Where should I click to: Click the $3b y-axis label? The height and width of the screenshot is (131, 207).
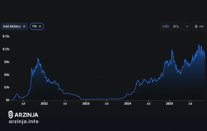6,87
